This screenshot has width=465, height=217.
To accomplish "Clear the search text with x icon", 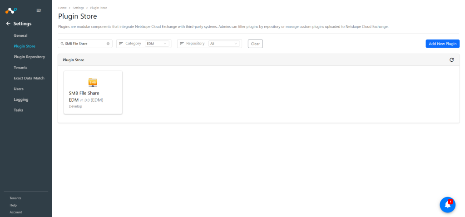I will click(x=108, y=44).
